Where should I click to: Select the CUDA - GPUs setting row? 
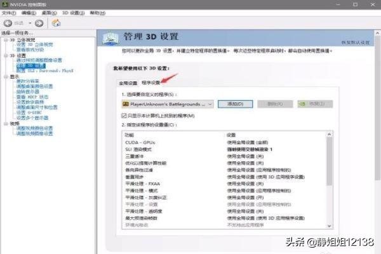coord(225,142)
